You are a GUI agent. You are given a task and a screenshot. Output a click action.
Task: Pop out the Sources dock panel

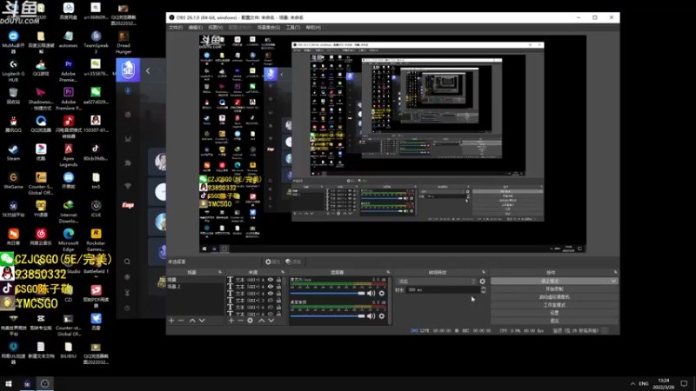click(283, 272)
